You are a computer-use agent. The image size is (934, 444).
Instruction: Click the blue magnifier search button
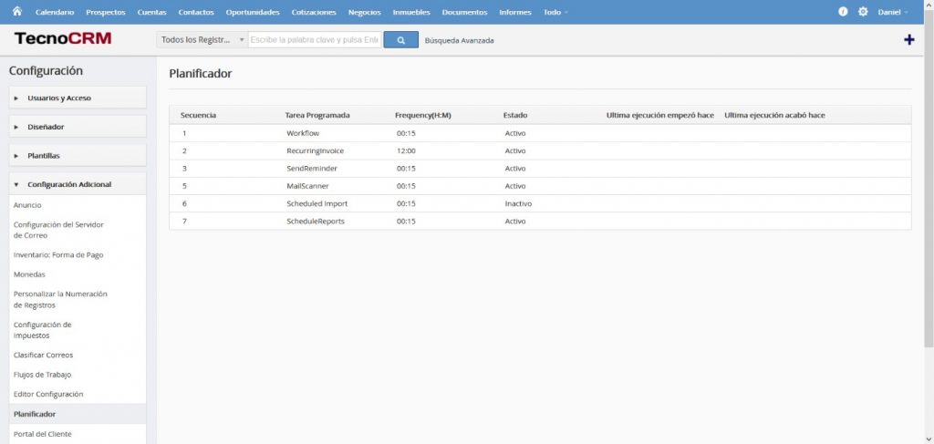click(x=400, y=40)
